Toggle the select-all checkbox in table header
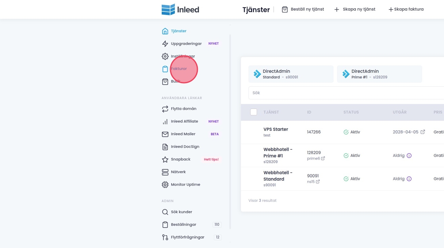 254,112
